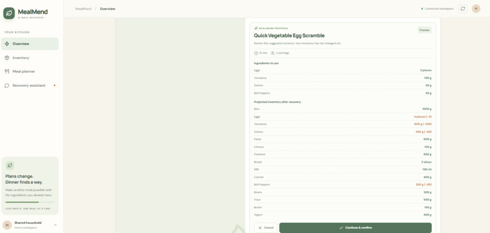490x233 pixels.
Task: Click the Pasta row label
Action: (257, 139)
